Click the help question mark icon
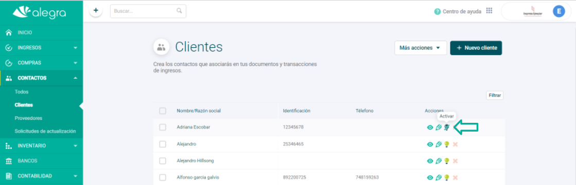The image size is (576, 185). click(437, 11)
